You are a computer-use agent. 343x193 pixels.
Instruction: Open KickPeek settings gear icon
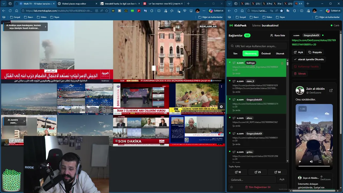coord(232,187)
